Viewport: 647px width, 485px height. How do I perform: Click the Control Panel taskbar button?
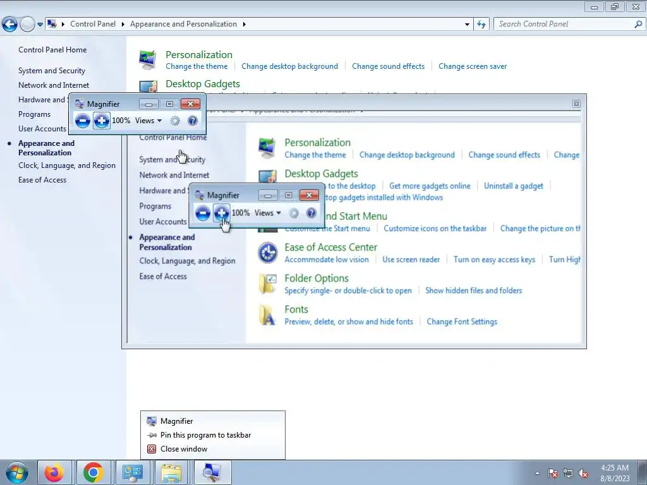point(133,472)
